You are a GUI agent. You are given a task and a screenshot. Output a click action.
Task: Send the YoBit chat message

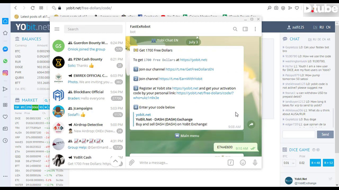click(x=325, y=135)
